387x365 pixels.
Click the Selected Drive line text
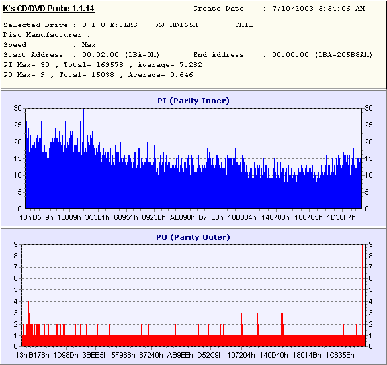click(x=128, y=25)
